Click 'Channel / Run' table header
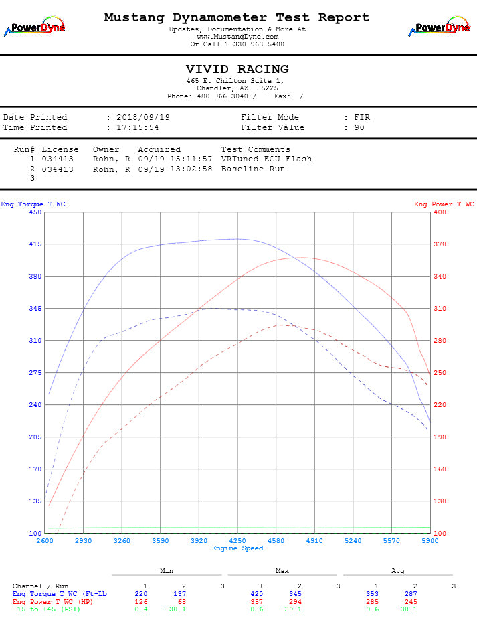Screen dimensions: 477x628 click(40, 586)
